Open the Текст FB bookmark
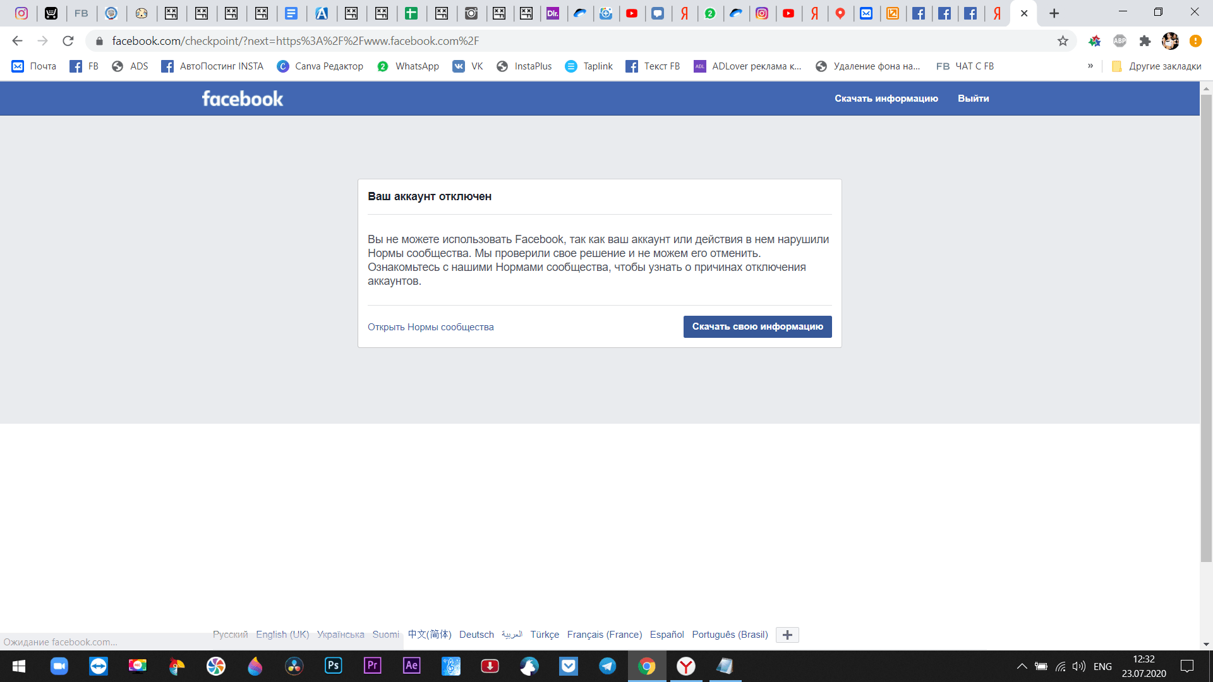Screen dimensions: 1213x682 coord(653,66)
